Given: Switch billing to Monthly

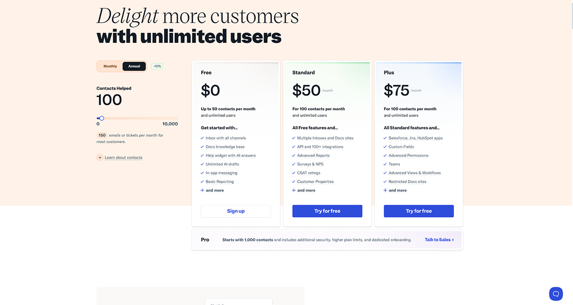Looking at the screenshot, I should pos(110,66).
